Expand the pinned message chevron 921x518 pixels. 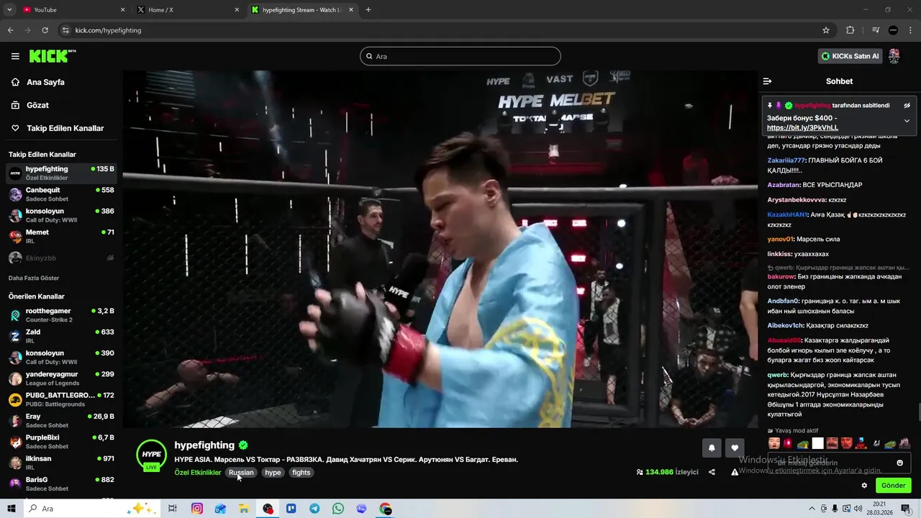[907, 121]
